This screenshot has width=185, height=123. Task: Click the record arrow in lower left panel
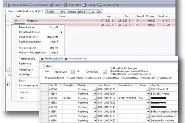tap(8, 85)
